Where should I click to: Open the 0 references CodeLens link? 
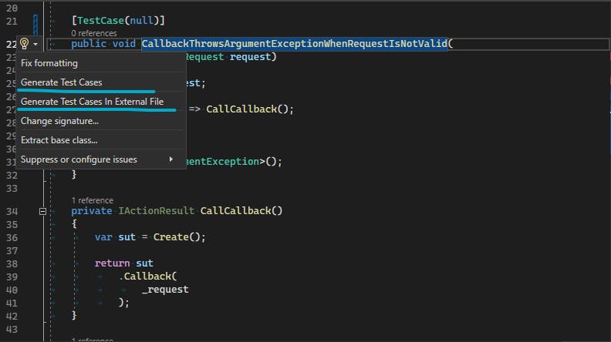[95, 33]
